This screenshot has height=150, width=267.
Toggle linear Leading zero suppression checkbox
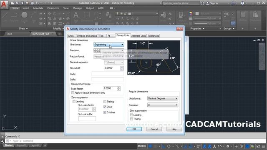[74, 102]
